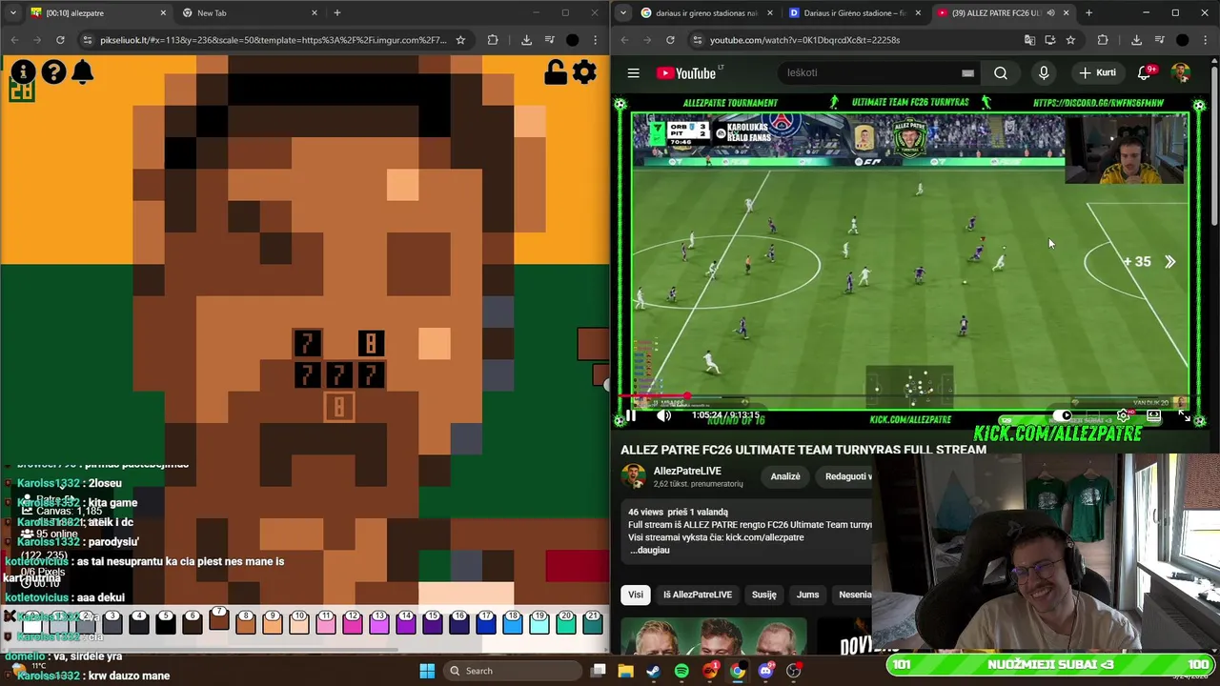Open downloads in right browser window
Viewport: 1220px width, 686px height.
pos(1136,40)
